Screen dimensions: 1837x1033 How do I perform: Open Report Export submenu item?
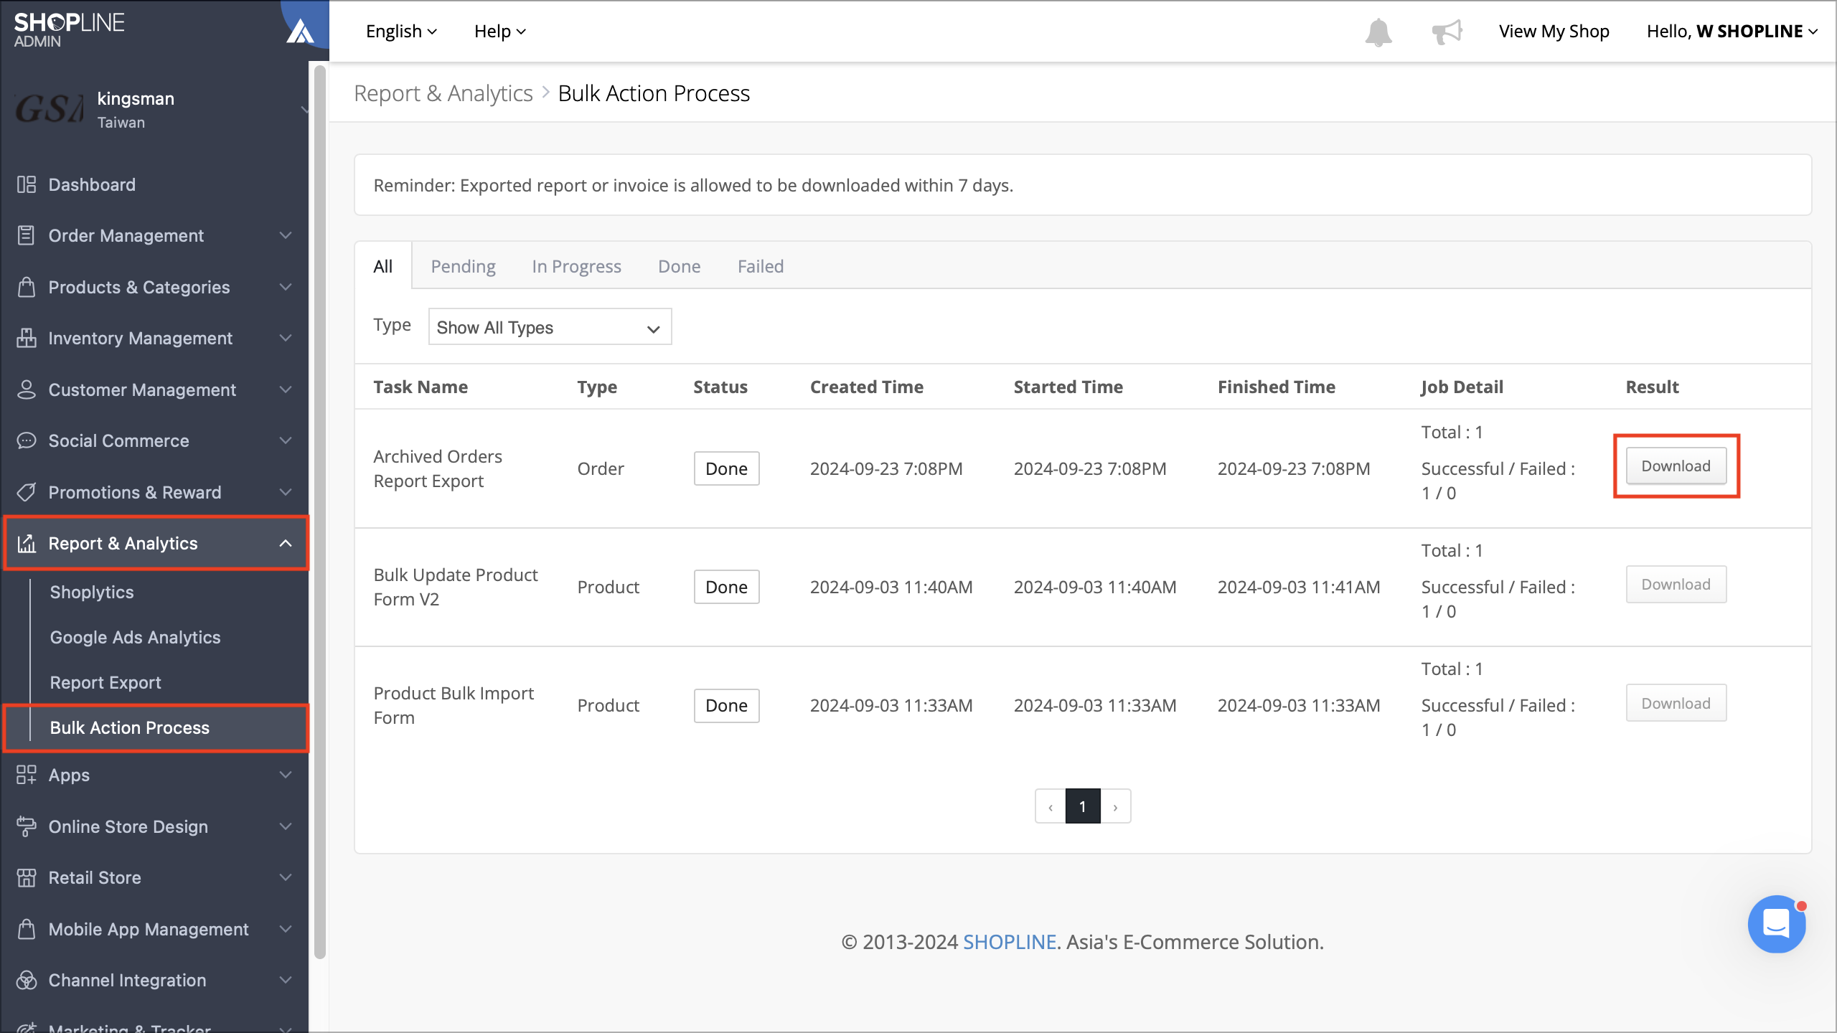point(105,682)
